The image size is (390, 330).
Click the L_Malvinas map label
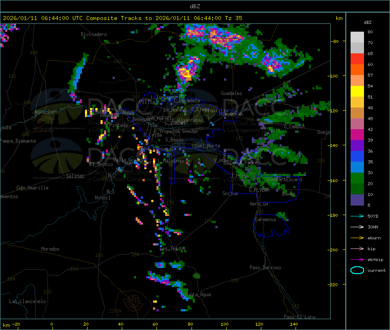[171, 161]
